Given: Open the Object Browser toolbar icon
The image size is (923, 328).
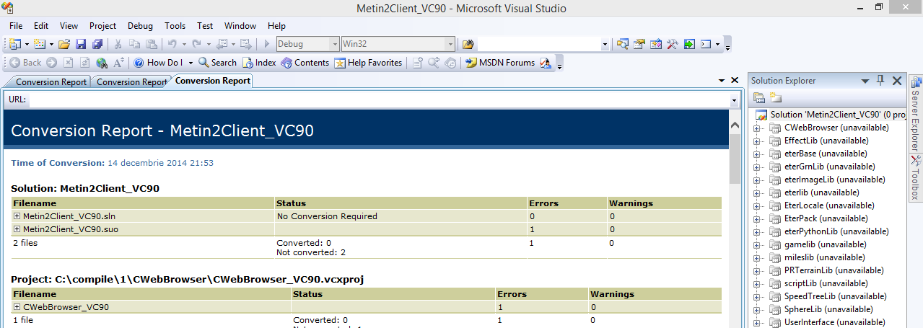Looking at the screenshot, I should click(x=656, y=44).
